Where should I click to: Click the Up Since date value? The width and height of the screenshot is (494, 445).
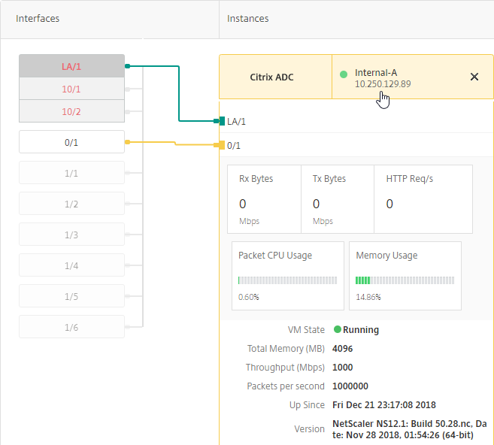[384, 404]
